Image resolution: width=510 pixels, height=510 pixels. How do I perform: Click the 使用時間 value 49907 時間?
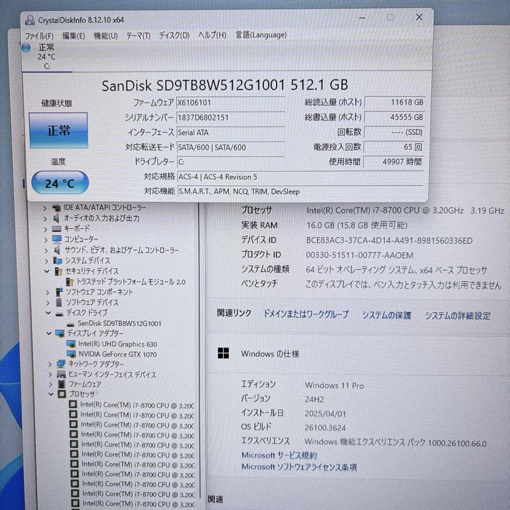click(x=393, y=161)
